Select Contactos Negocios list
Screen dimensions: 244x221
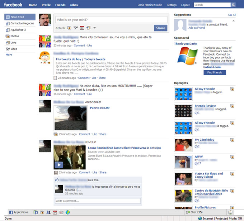point(20,23)
